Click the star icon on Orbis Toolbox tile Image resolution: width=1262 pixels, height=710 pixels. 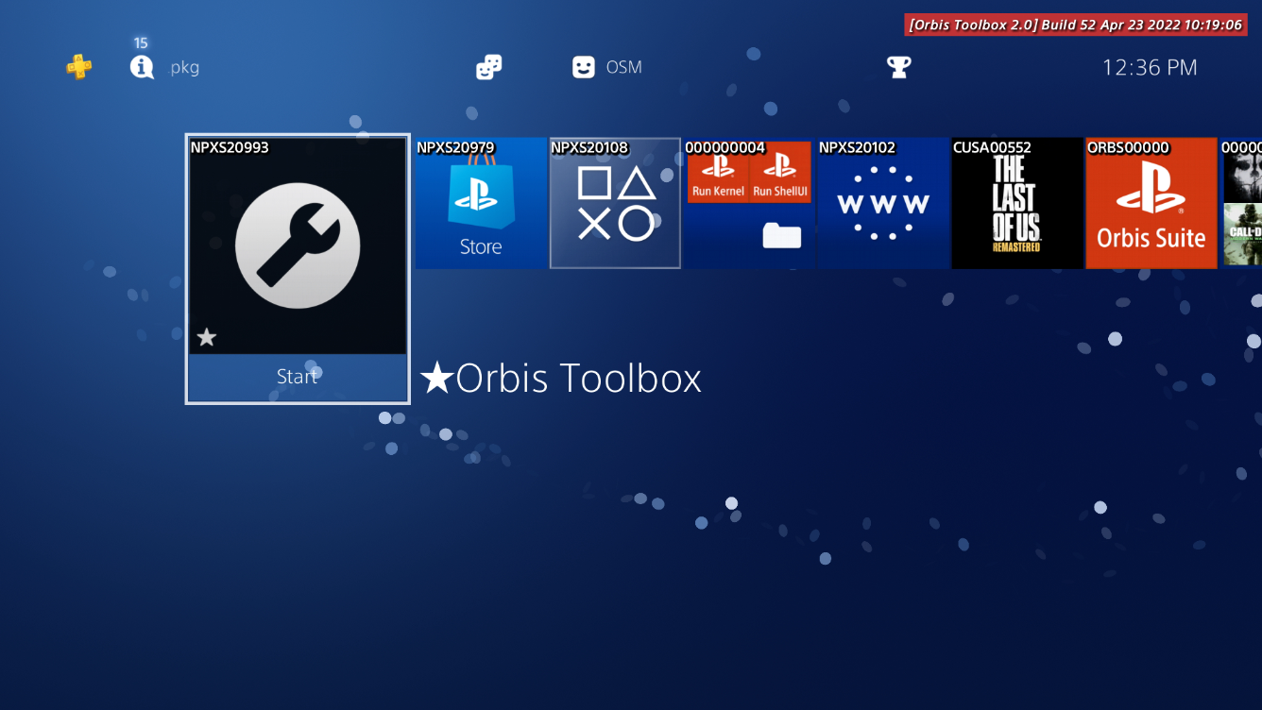207,337
